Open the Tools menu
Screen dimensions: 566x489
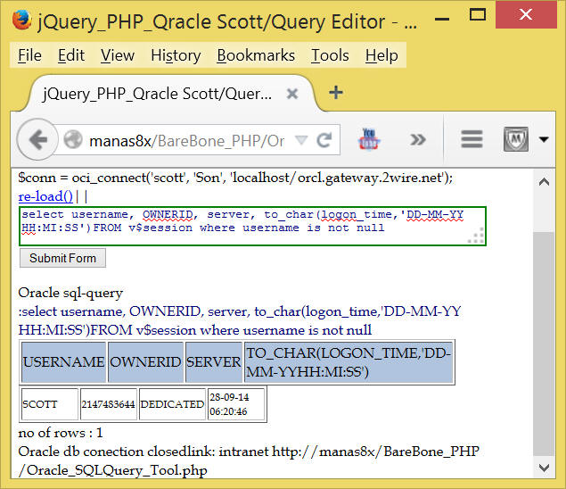(x=330, y=55)
